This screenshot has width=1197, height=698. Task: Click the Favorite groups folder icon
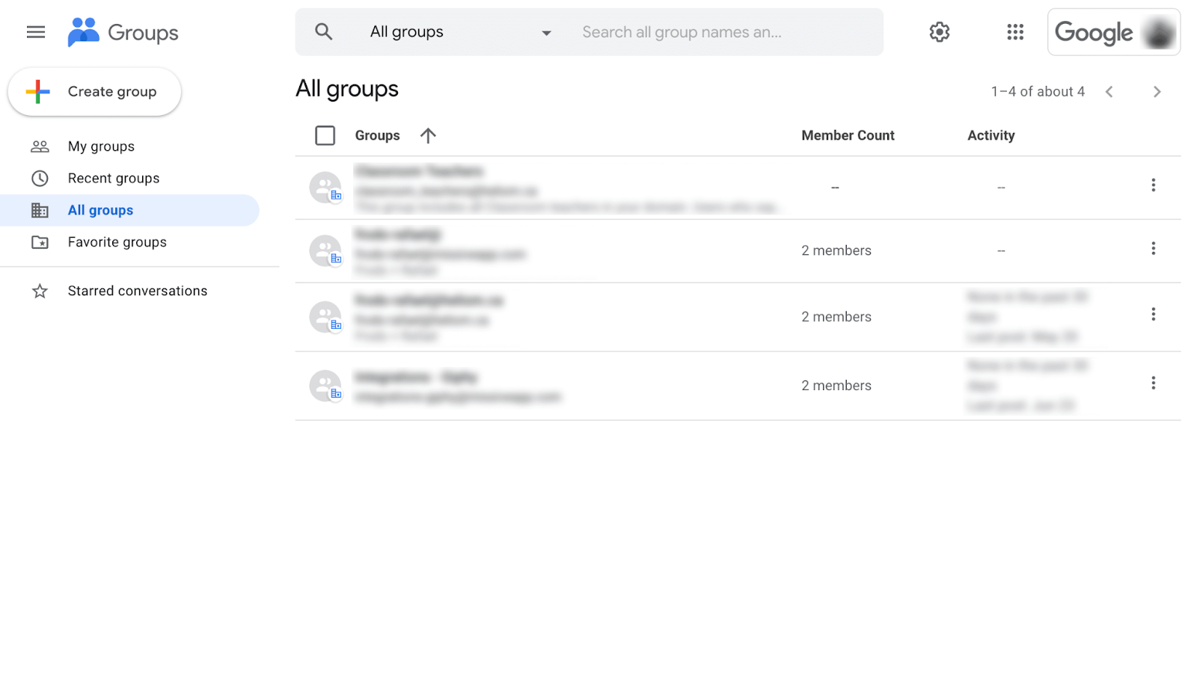tap(40, 242)
